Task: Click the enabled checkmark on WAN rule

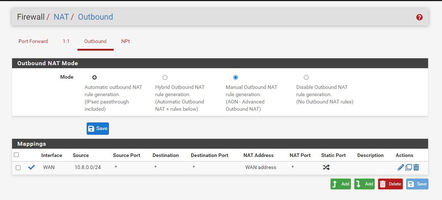Action: 31,167
